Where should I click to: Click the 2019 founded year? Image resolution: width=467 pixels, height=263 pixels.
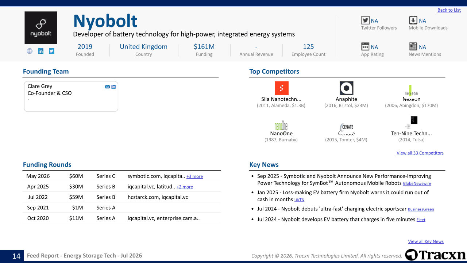[85, 47]
